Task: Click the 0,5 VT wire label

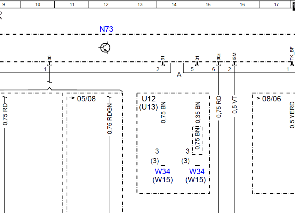Action: coord(234,105)
